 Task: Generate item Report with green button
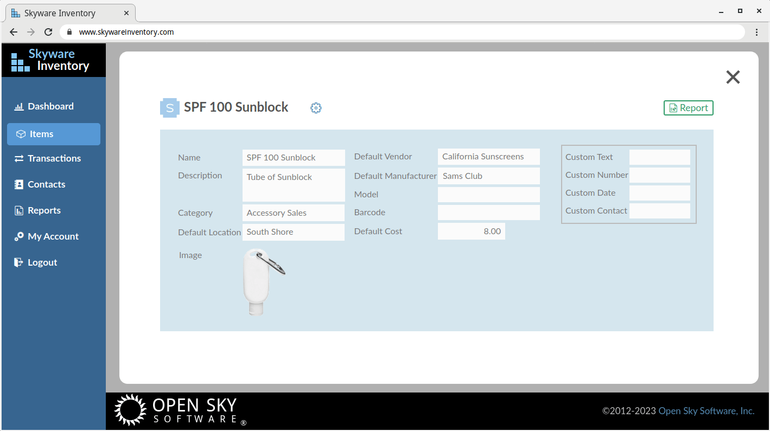point(688,108)
